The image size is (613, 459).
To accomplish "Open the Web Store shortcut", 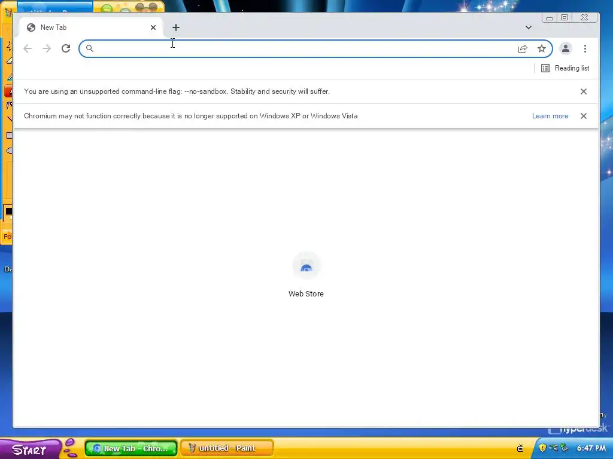I will point(306,275).
